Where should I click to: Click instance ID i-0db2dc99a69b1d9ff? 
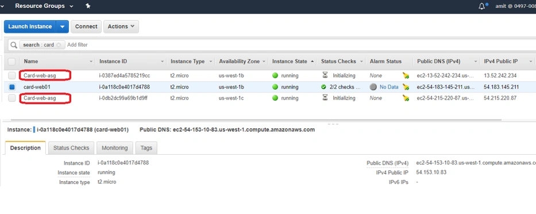[x=124, y=98]
